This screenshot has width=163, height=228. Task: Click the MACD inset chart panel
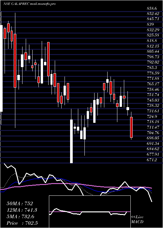pos(90,212)
